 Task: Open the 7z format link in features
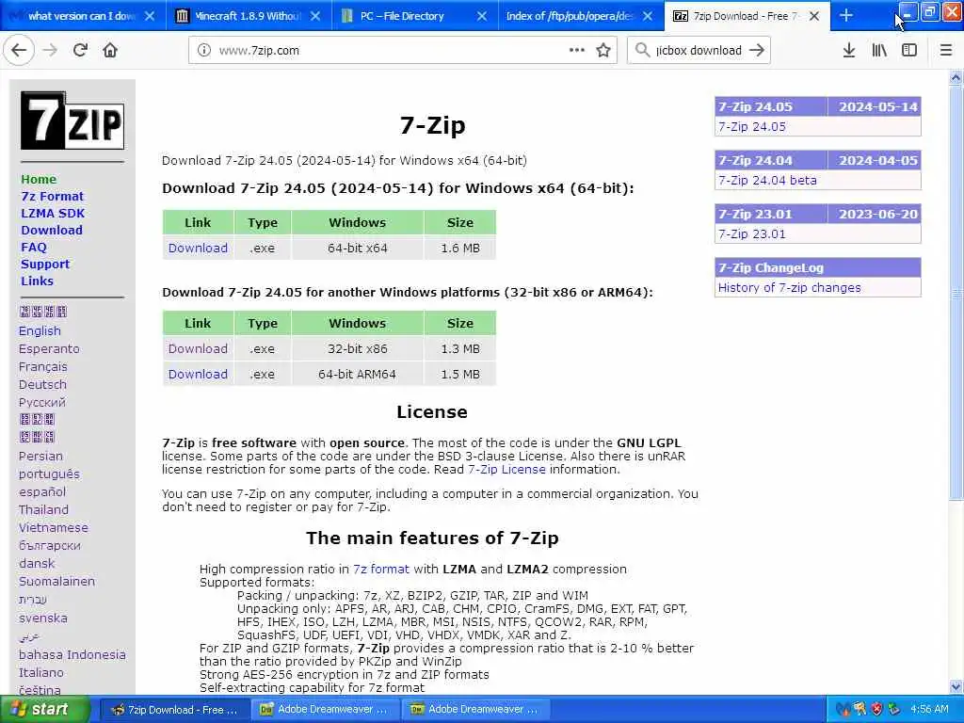click(x=381, y=570)
